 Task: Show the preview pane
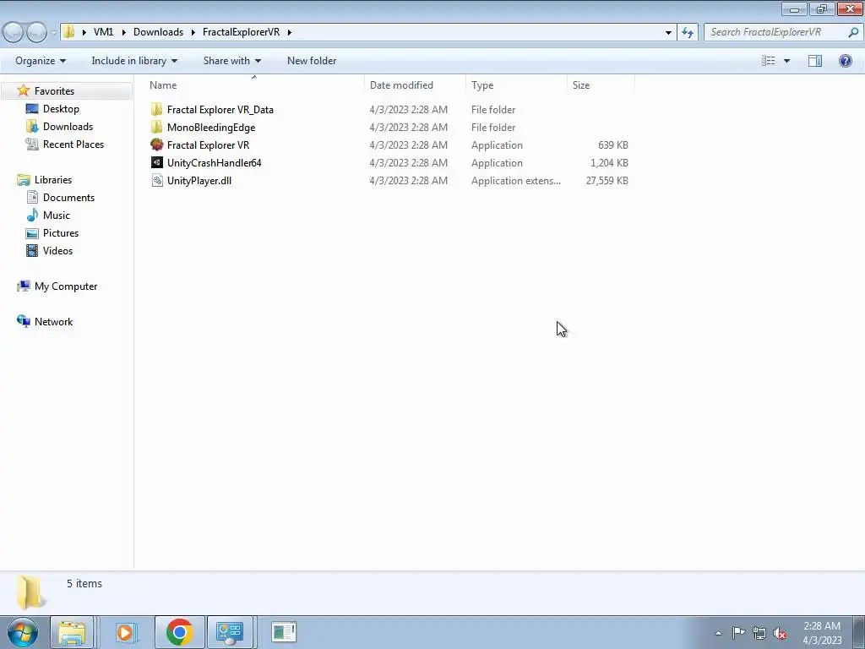click(x=815, y=61)
